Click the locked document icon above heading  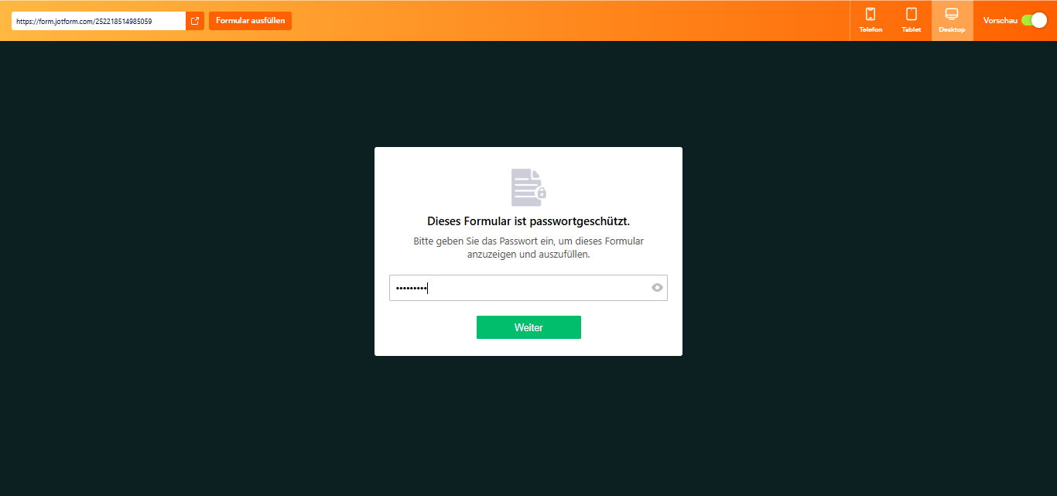528,187
